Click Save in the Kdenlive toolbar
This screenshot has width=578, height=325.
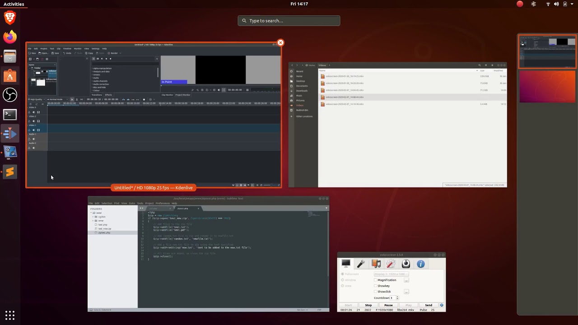(x=55, y=53)
